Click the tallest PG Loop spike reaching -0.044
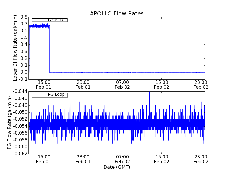Screen dimensions: 228x171 (149, 93)
